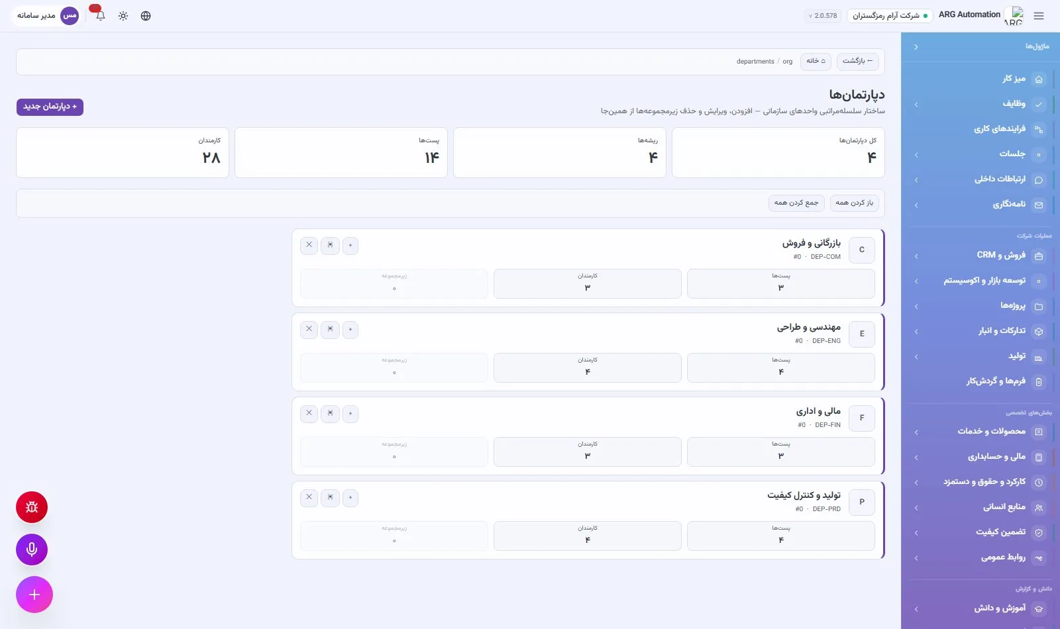Click the DEP-ENG department code

pyautogui.click(x=826, y=341)
